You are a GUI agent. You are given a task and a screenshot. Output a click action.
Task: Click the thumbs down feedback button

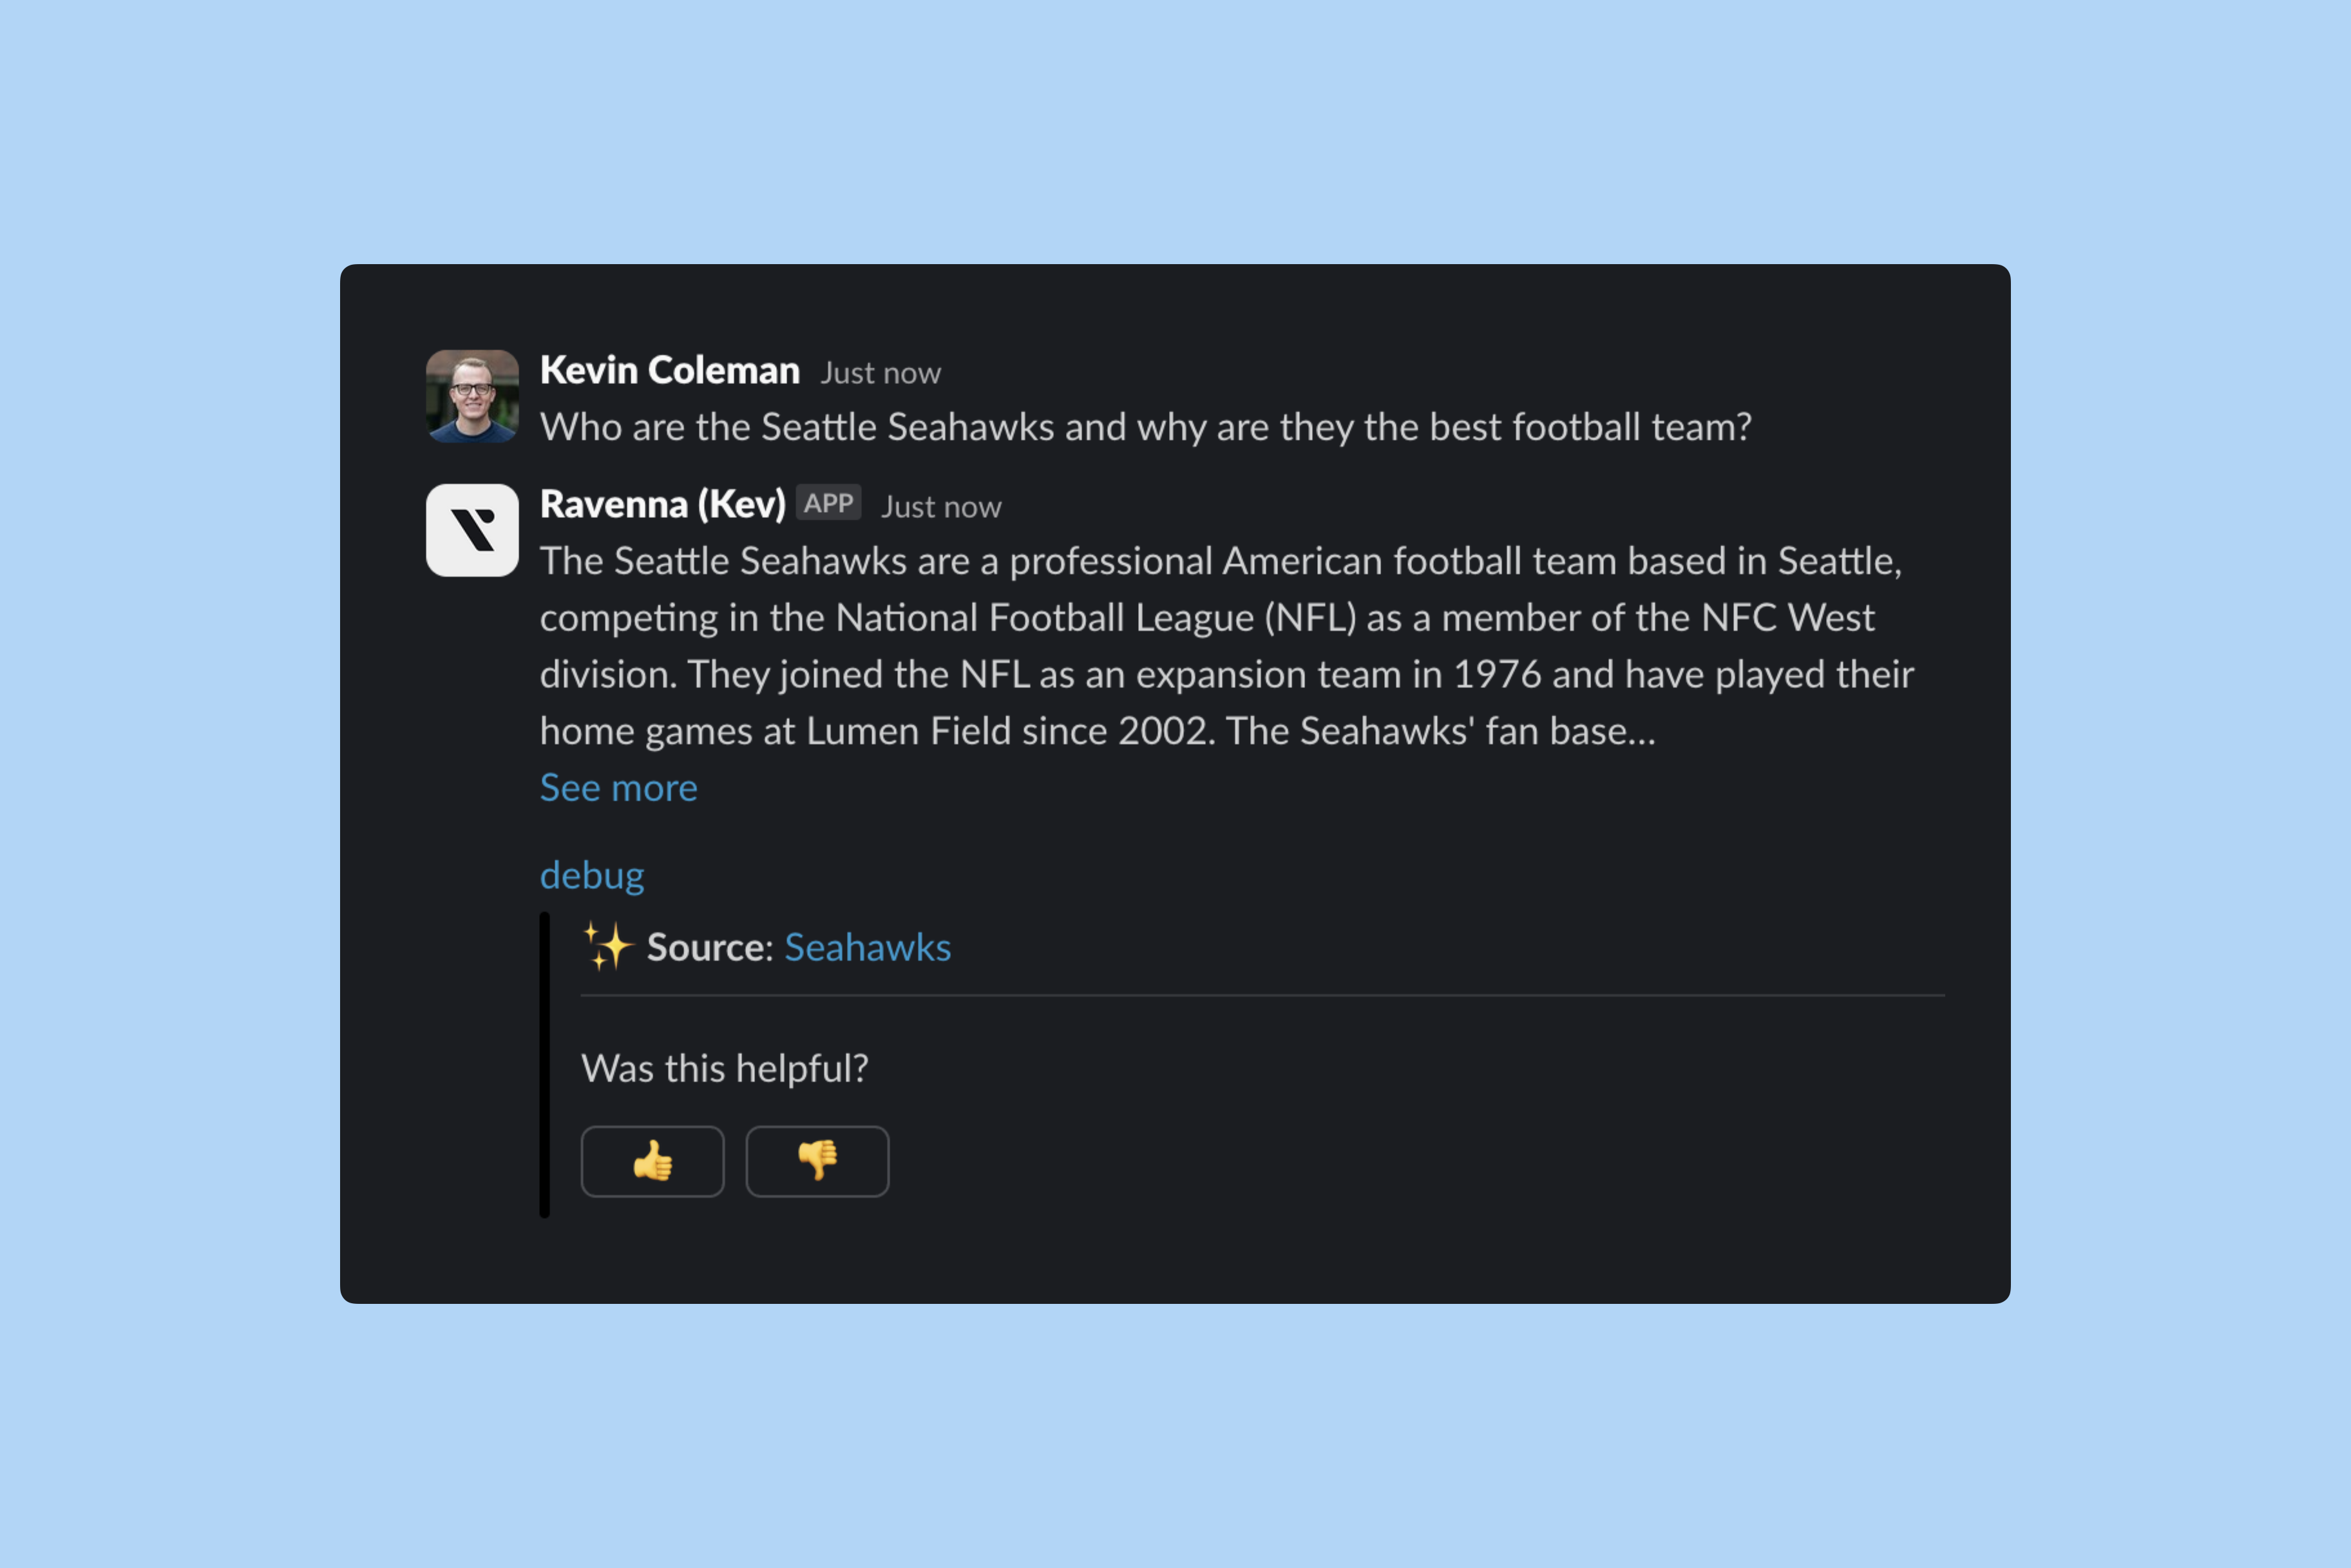817,1161
